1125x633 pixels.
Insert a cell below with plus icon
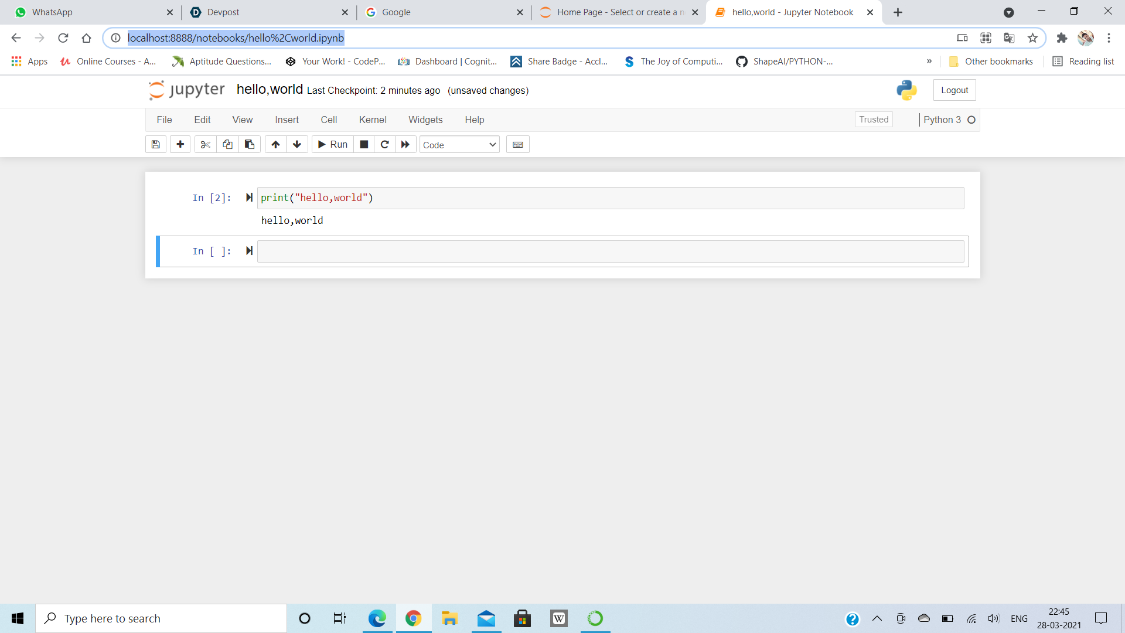pyautogui.click(x=180, y=144)
